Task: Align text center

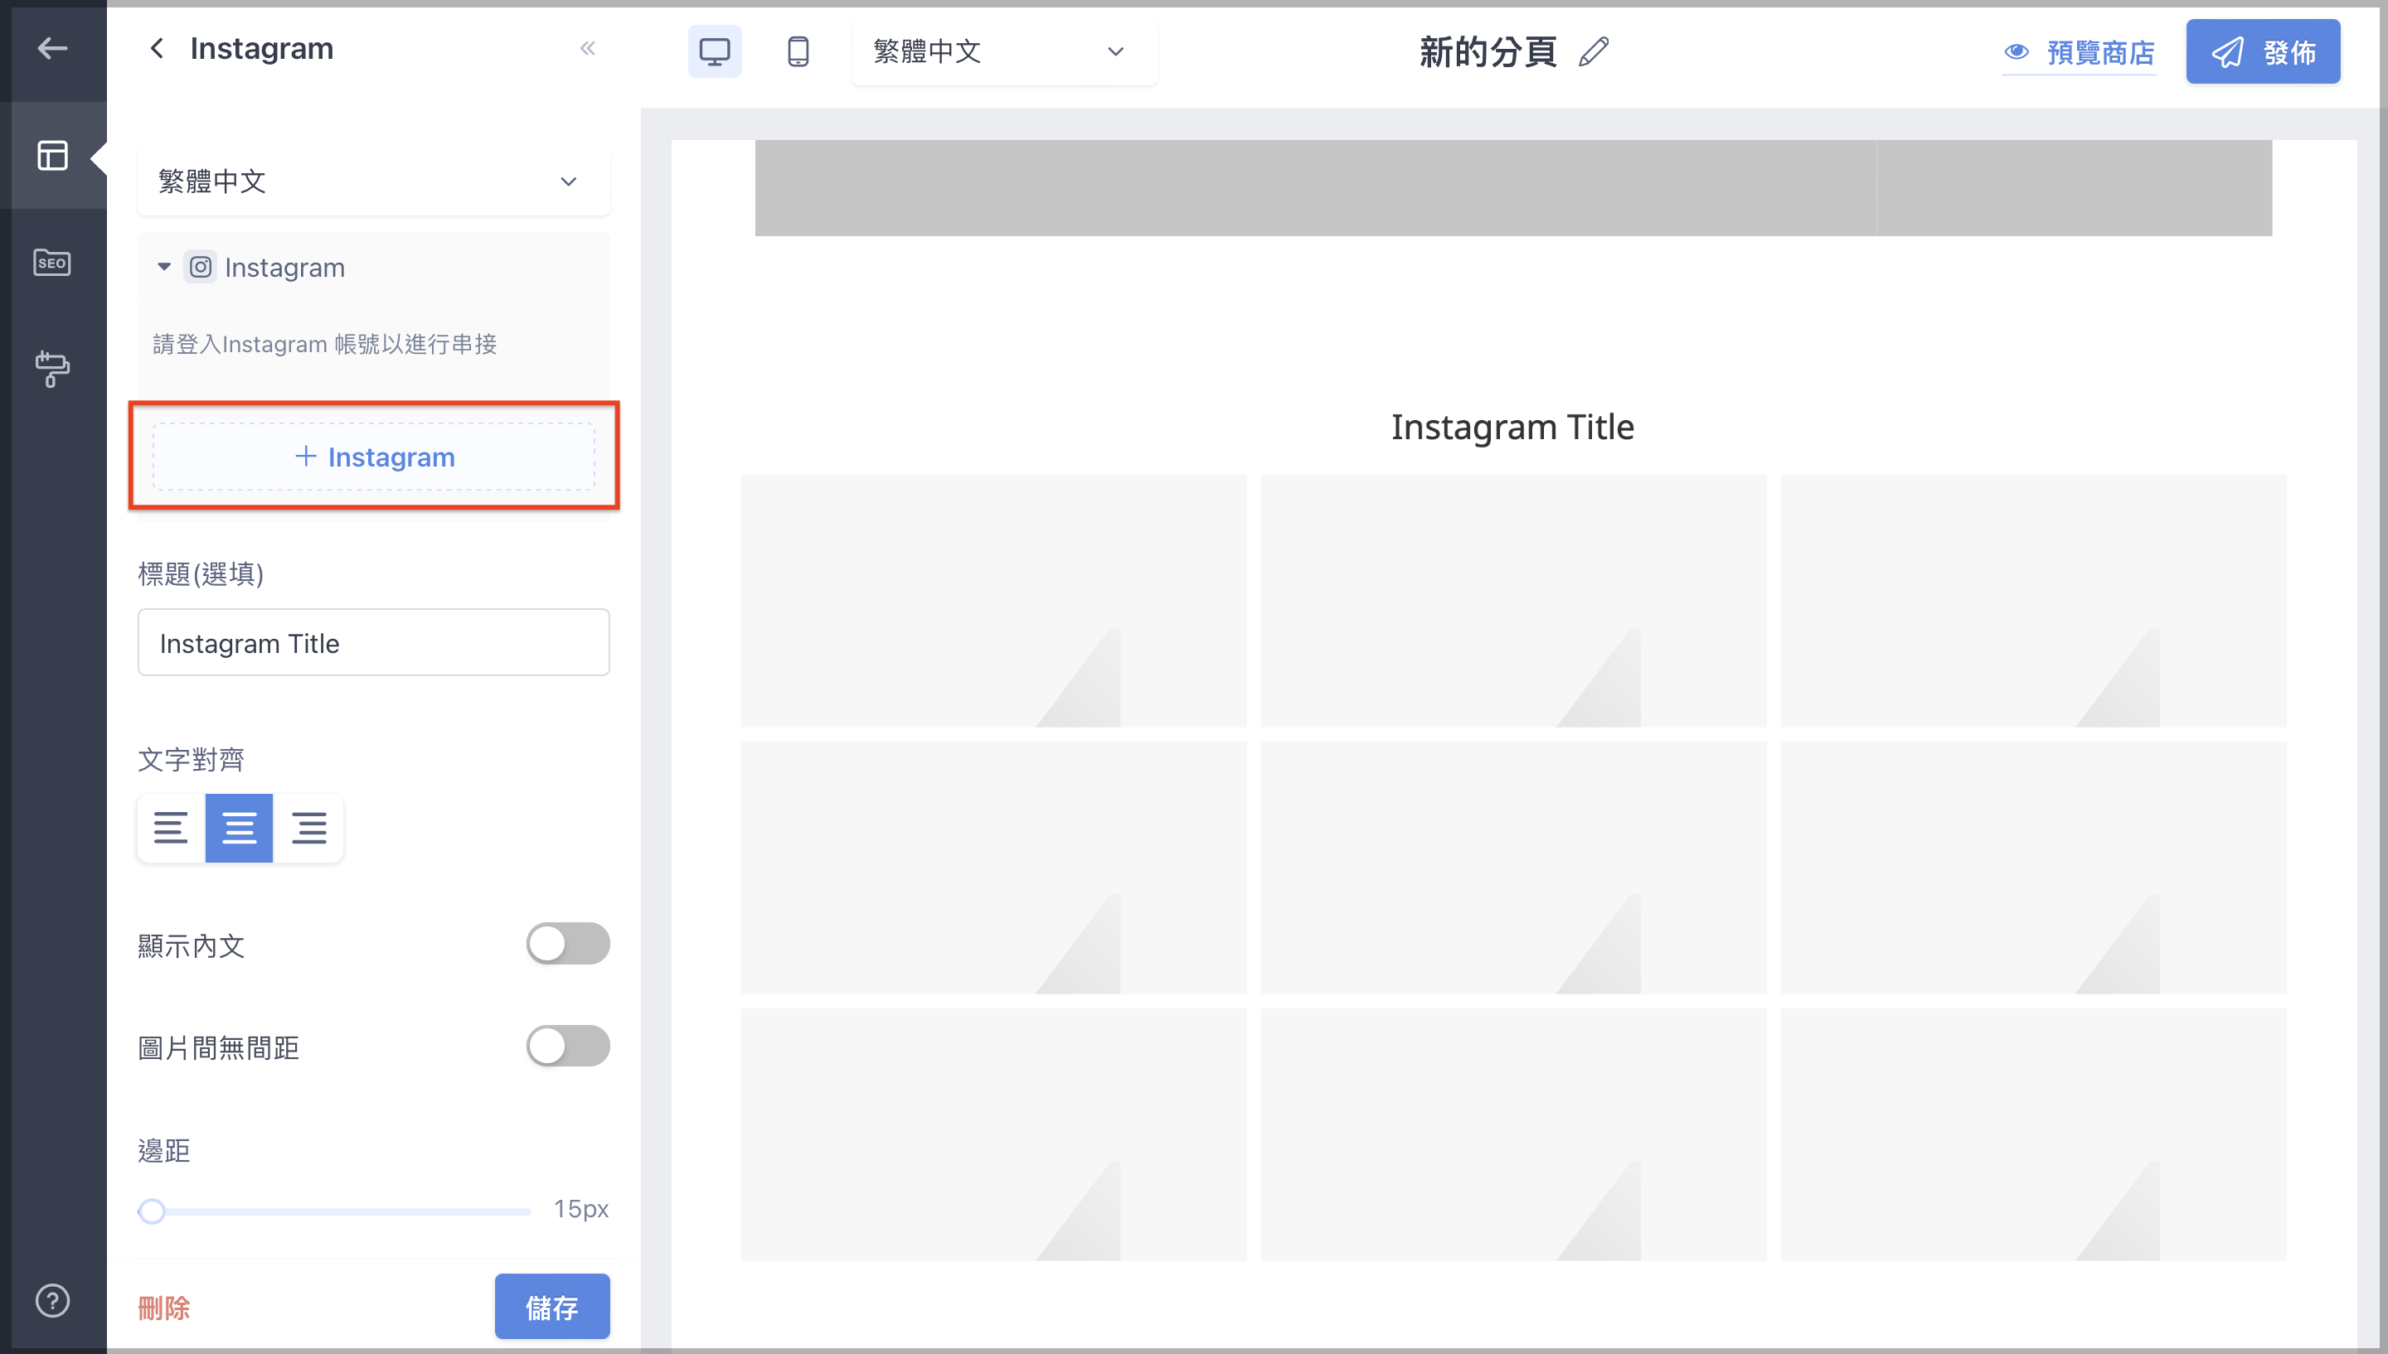Action: click(239, 828)
